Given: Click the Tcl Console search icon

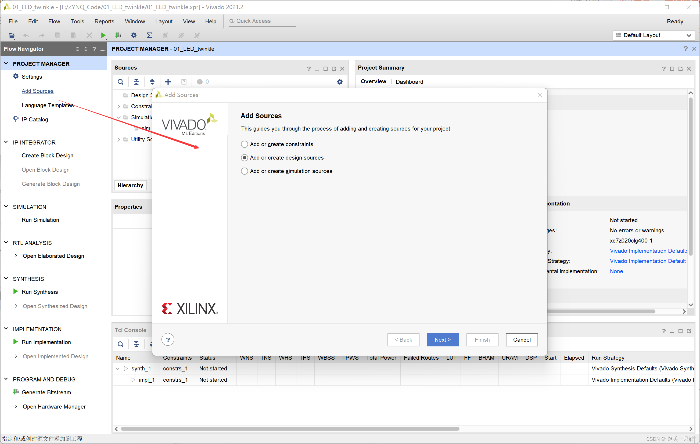Looking at the screenshot, I should 120,345.
